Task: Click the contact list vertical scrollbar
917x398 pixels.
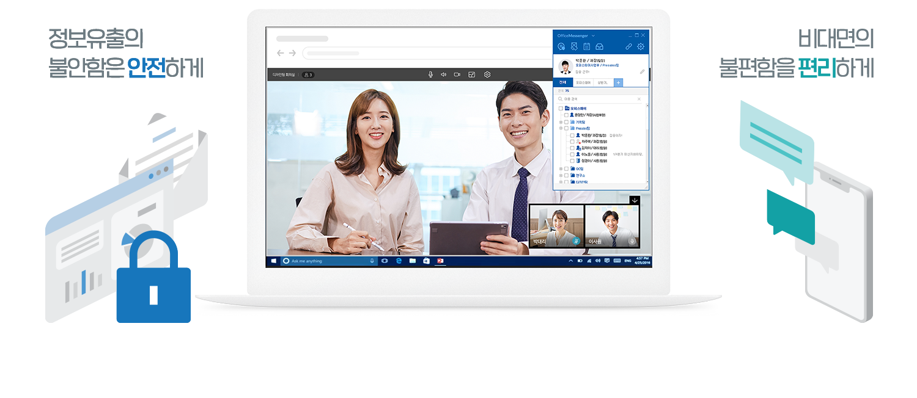Action: click(x=647, y=143)
